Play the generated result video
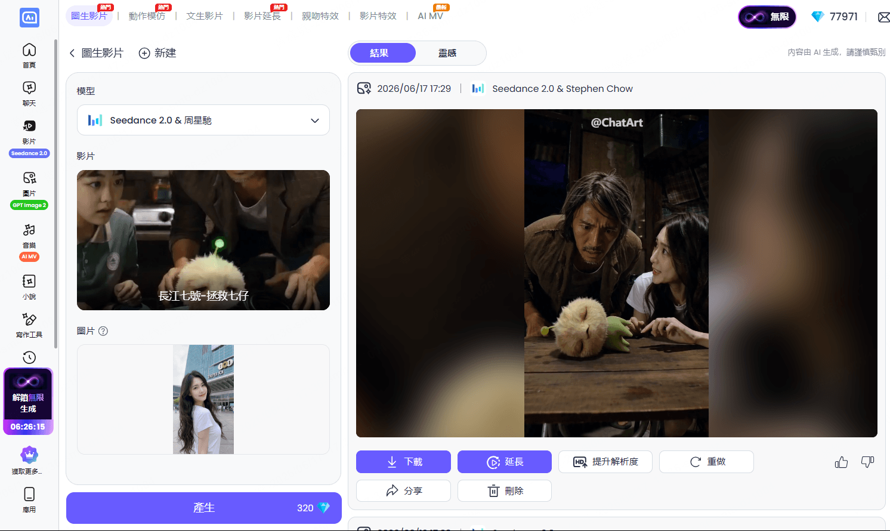This screenshot has height=531, width=890. (617, 273)
